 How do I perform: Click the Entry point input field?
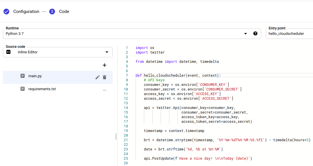pyautogui.click(x=287, y=33)
